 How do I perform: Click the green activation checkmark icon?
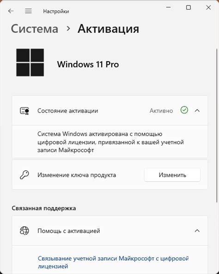point(184,110)
